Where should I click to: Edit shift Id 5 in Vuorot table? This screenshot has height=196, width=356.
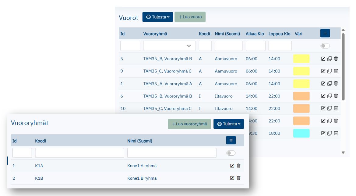click(x=323, y=59)
